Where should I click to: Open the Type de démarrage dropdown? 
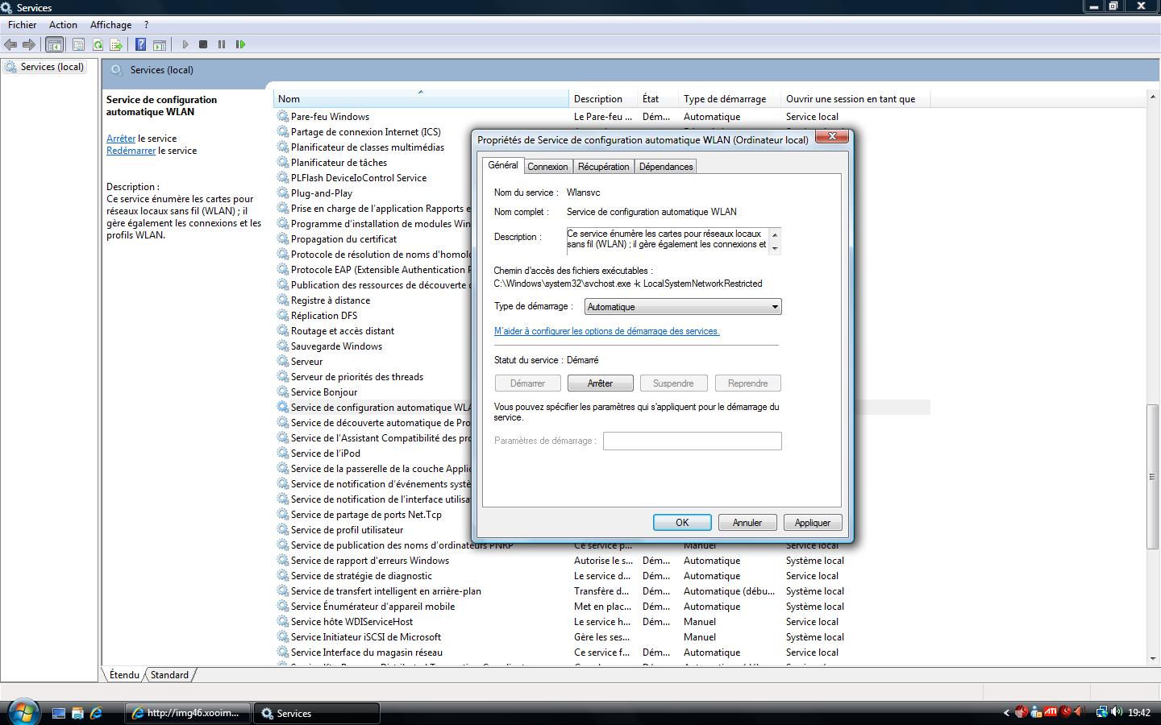[x=682, y=307]
